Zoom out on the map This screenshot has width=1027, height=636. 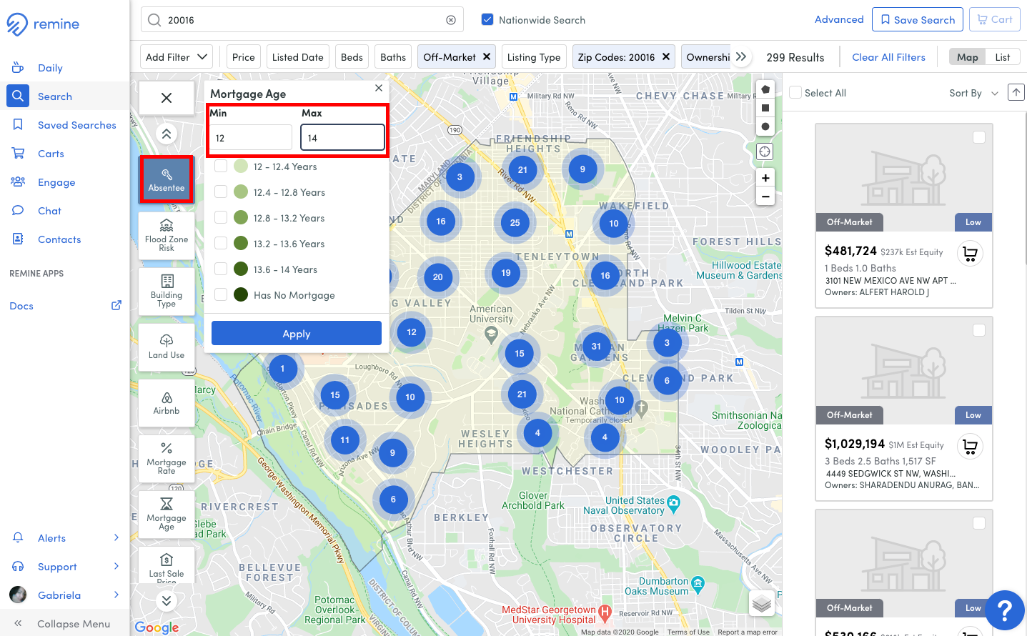point(765,197)
